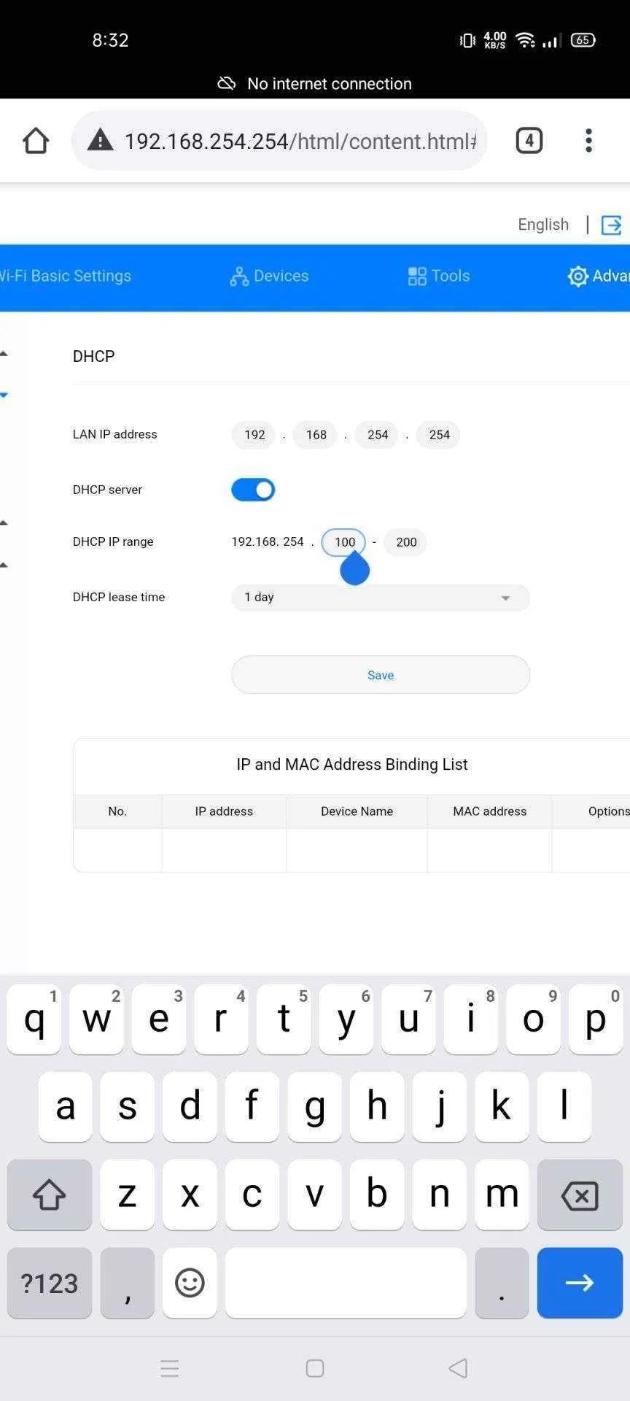The image size is (630, 1401).
Task: Tap the blue next arrow key
Action: (x=580, y=1282)
